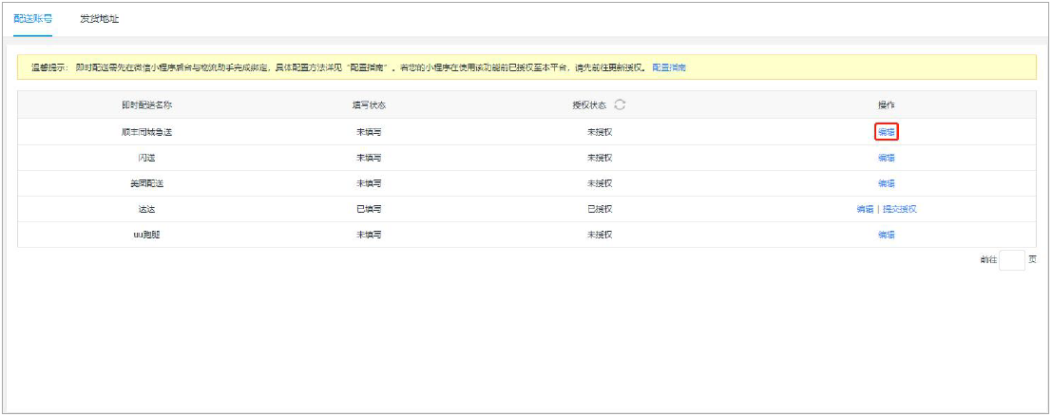Select the 达达 name cell

point(141,209)
